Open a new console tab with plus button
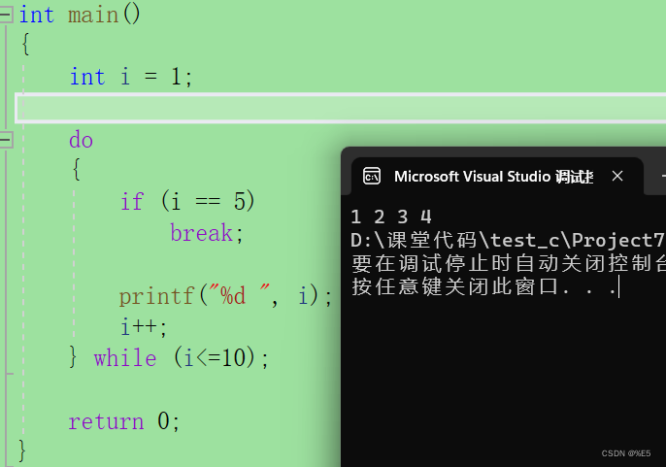The image size is (666, 467). pos(662,176)
